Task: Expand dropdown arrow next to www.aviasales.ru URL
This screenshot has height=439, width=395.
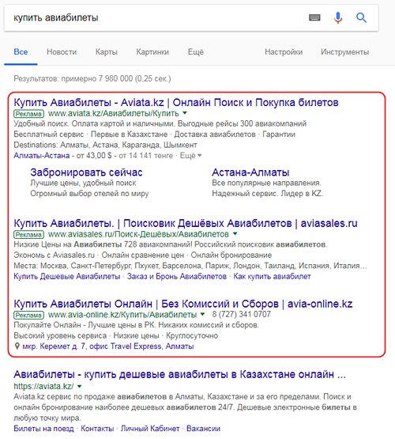Action: [235, 233]
